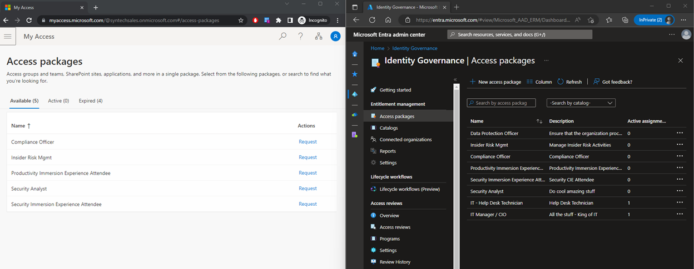The image size is (694, 269).
Task: Open Connected organizations menu item
Action: (405, 139)
